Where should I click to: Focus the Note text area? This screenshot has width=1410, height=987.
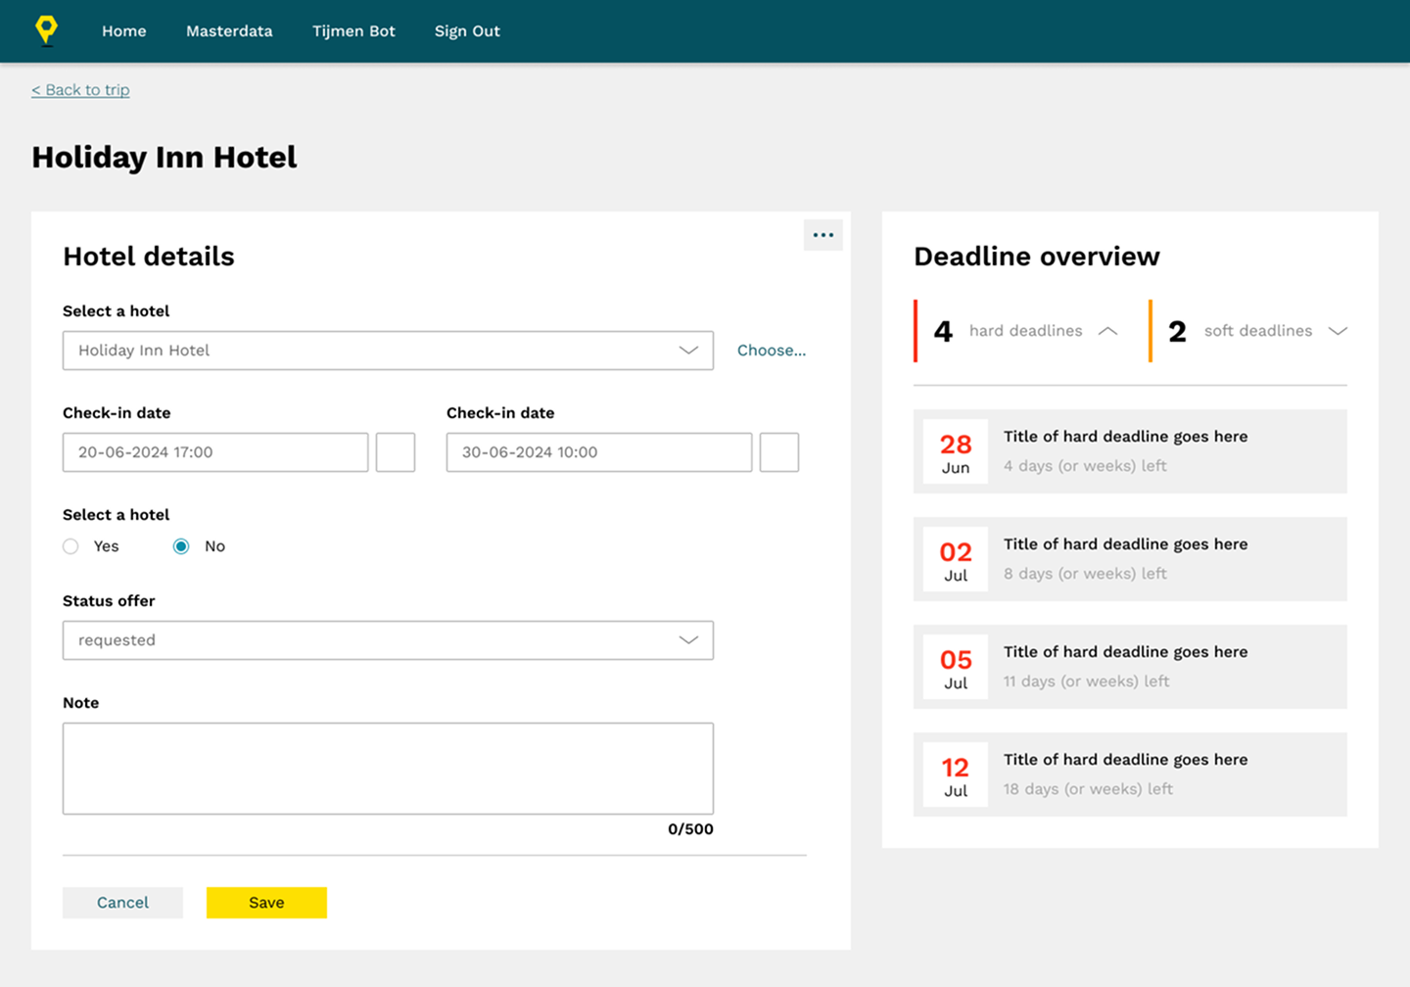coord(388,769)
